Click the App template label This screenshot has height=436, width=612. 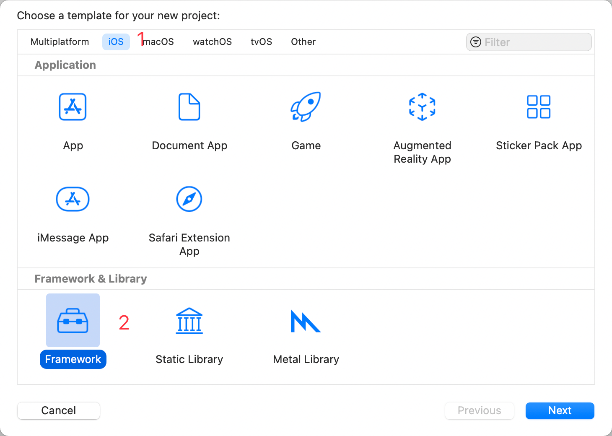point(73,145)
